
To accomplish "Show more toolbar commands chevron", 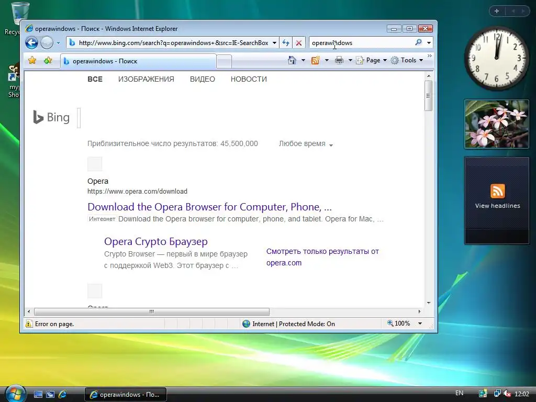I will tap(430, 55).
